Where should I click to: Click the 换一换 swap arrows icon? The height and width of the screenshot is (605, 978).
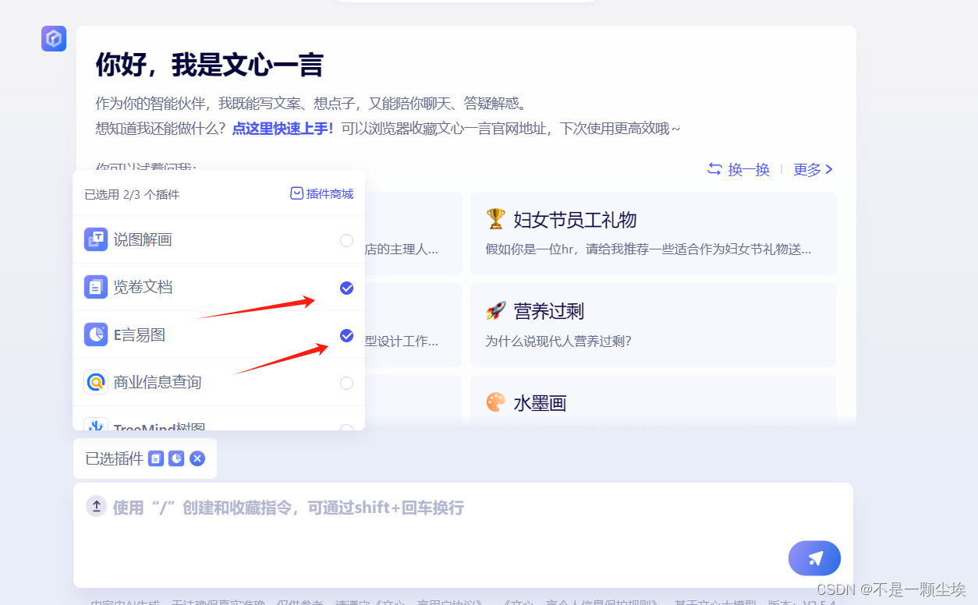(714, 169)
